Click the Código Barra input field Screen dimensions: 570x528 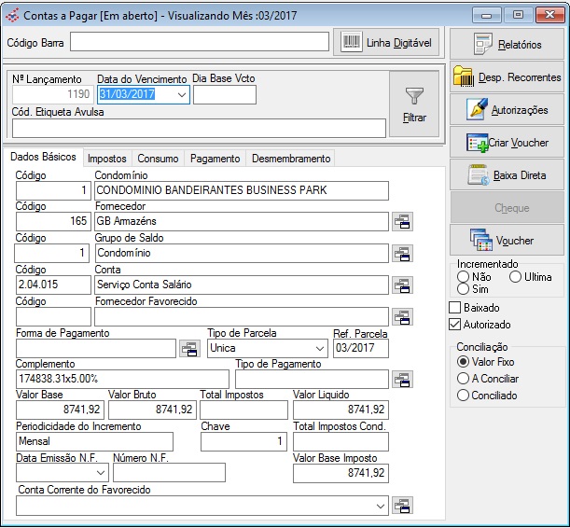[x=199, y=42]
